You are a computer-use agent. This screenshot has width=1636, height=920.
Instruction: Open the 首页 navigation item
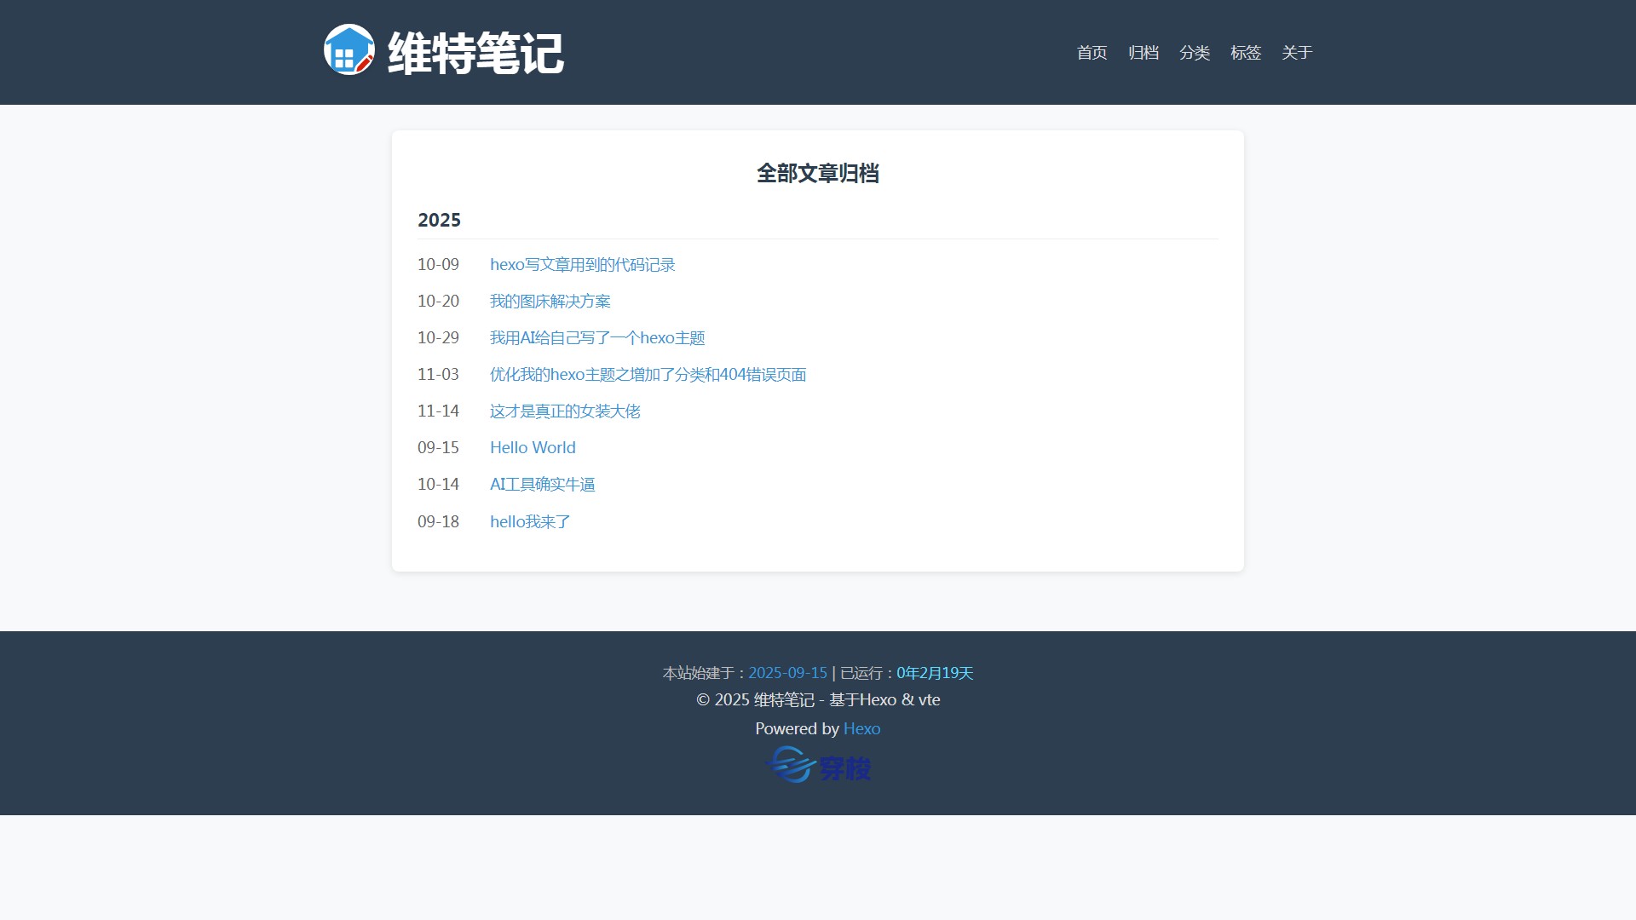(1092, 53)
